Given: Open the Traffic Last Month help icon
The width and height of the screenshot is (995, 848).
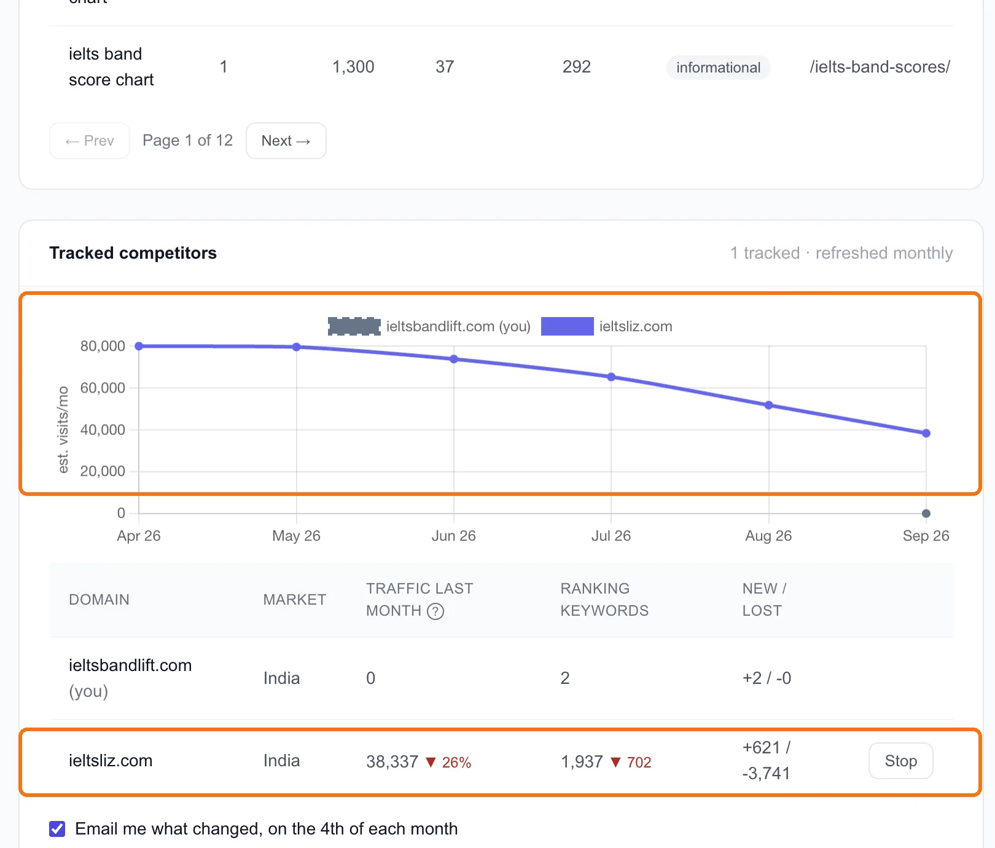Looking at the screenshot, I should (435, 611).
